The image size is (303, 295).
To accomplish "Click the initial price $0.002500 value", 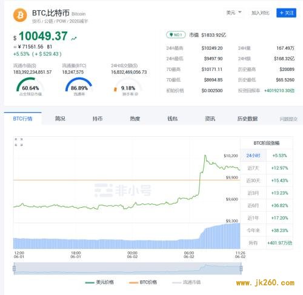I will pyautogui.click(x=212, y=90).
